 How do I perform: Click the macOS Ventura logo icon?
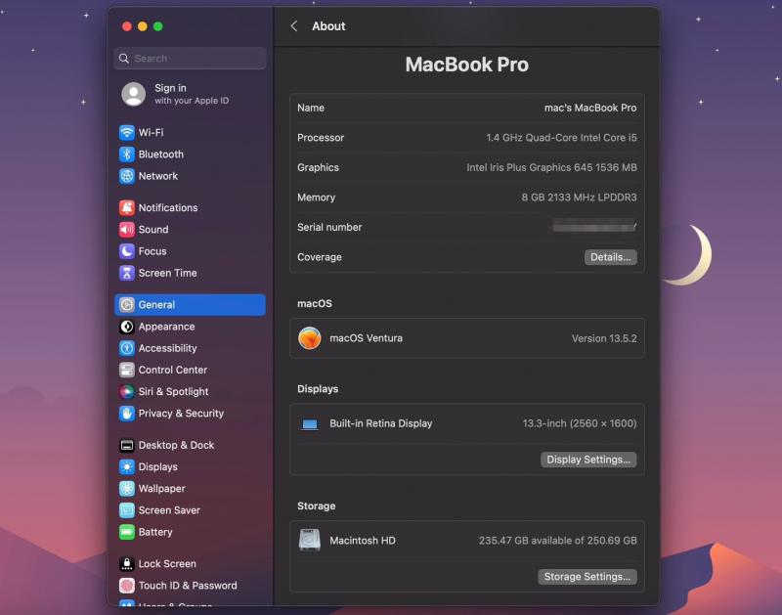[309, 338]
